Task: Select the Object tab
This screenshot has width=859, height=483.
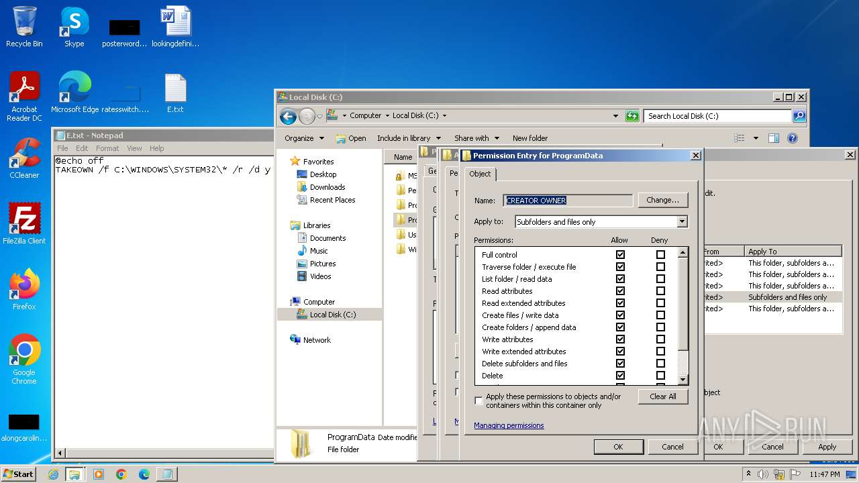Action: [480, 174]
